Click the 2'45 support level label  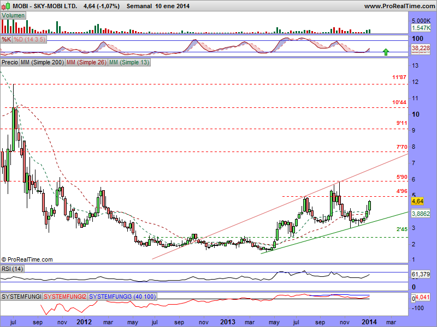(x=401, y=229)
